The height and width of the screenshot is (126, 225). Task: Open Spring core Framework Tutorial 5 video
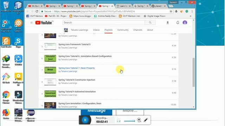74,44
